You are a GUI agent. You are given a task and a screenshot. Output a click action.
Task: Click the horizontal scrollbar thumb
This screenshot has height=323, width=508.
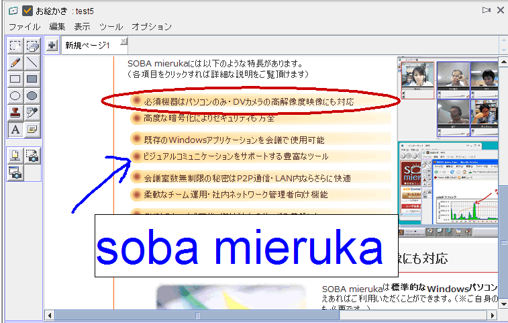[x=197, y=315]
